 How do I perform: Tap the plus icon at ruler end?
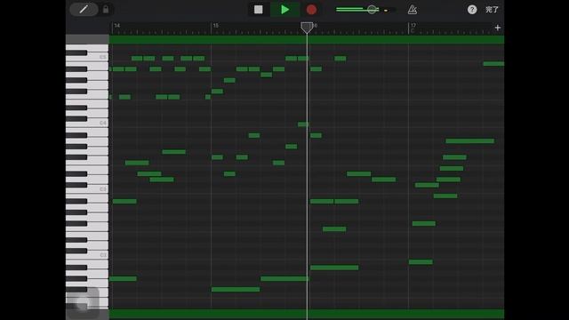(498, 28)
